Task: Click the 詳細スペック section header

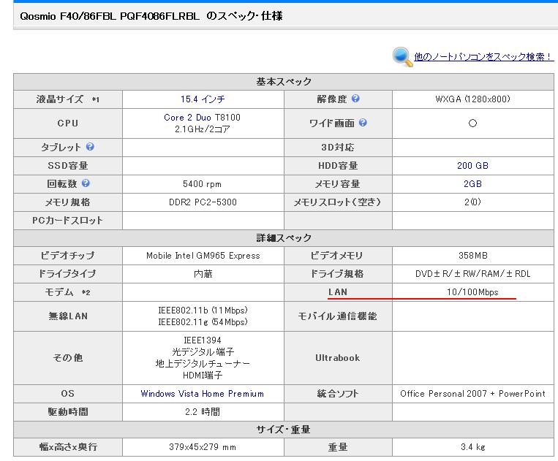Action: [x=284, y=237]
